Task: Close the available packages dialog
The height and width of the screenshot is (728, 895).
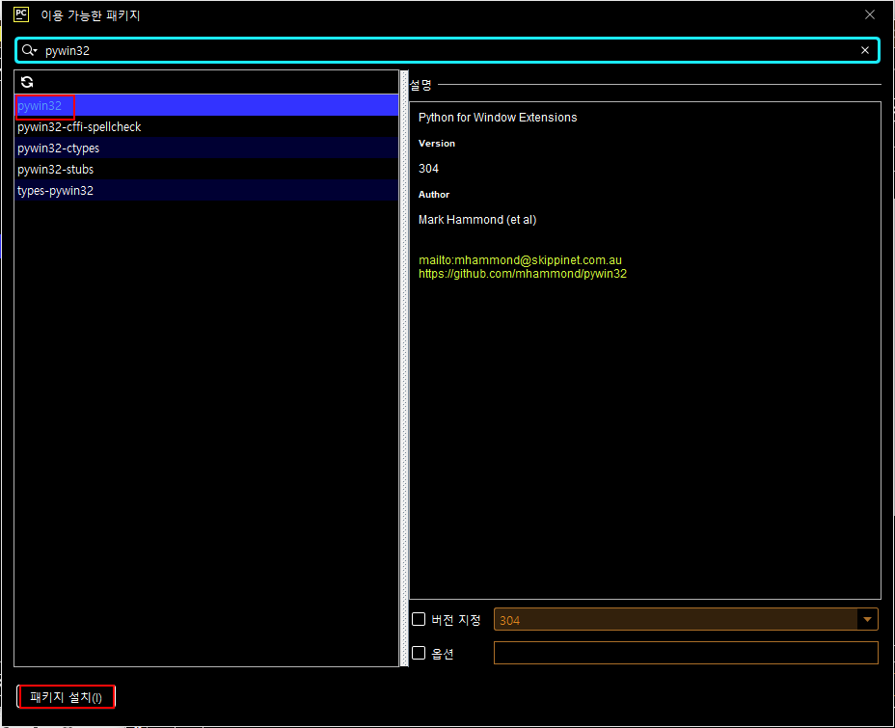Action: click(869, 14)
